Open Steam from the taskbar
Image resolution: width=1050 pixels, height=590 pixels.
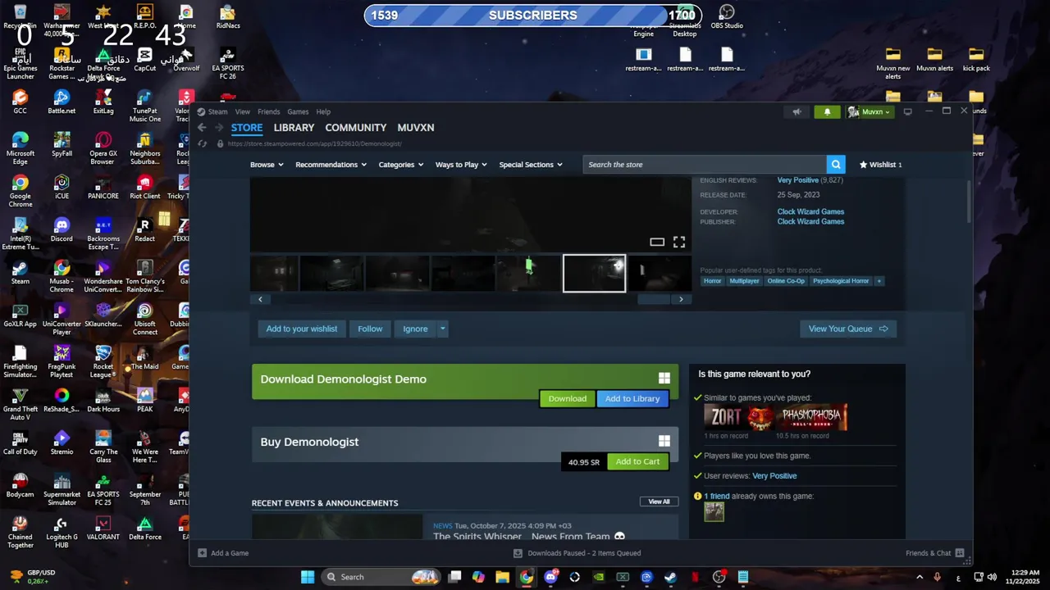pos(670,577)
